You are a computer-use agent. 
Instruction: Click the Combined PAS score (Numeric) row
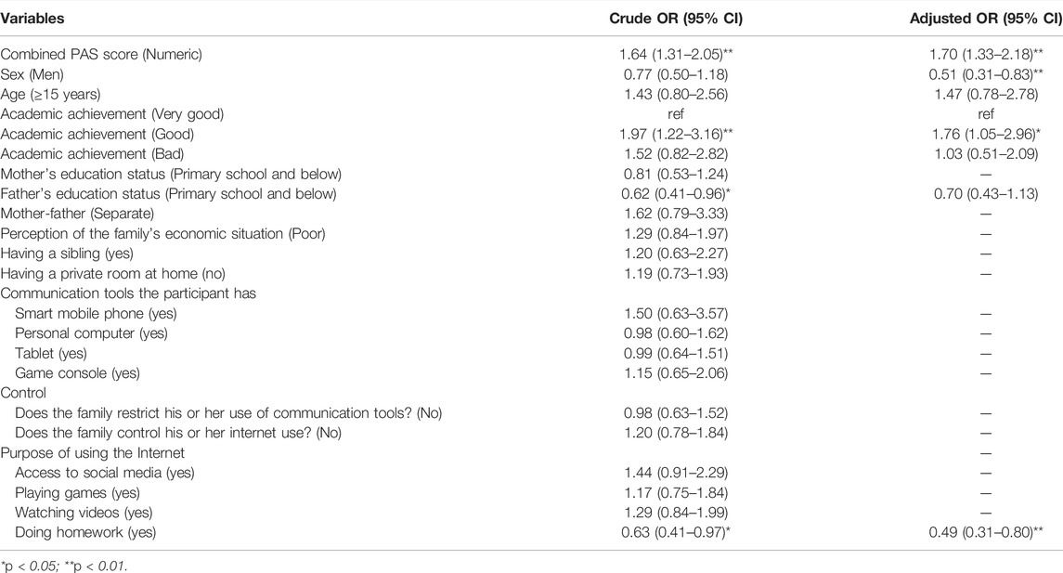click(531, 54)
